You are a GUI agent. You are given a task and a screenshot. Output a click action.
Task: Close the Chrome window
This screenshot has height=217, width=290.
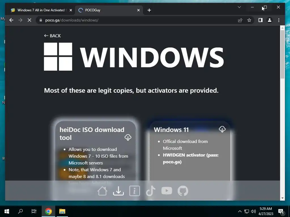coord(278,7)
